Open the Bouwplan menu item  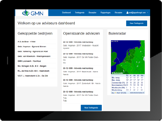(92, 12)
